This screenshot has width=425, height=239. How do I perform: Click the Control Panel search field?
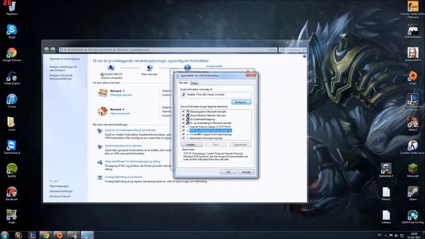[292, 50]
